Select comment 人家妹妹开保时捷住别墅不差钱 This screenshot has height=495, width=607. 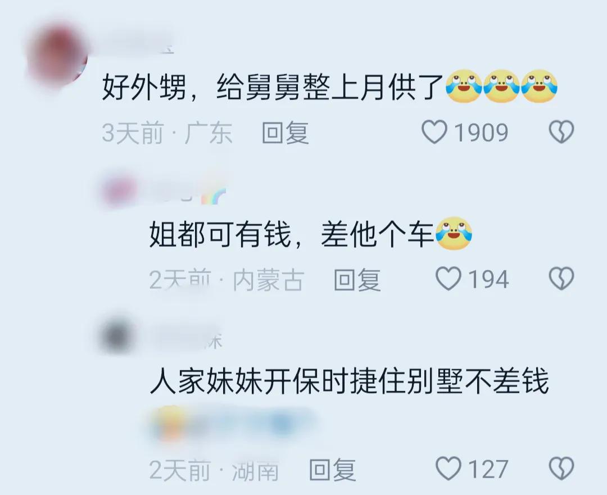349,381
